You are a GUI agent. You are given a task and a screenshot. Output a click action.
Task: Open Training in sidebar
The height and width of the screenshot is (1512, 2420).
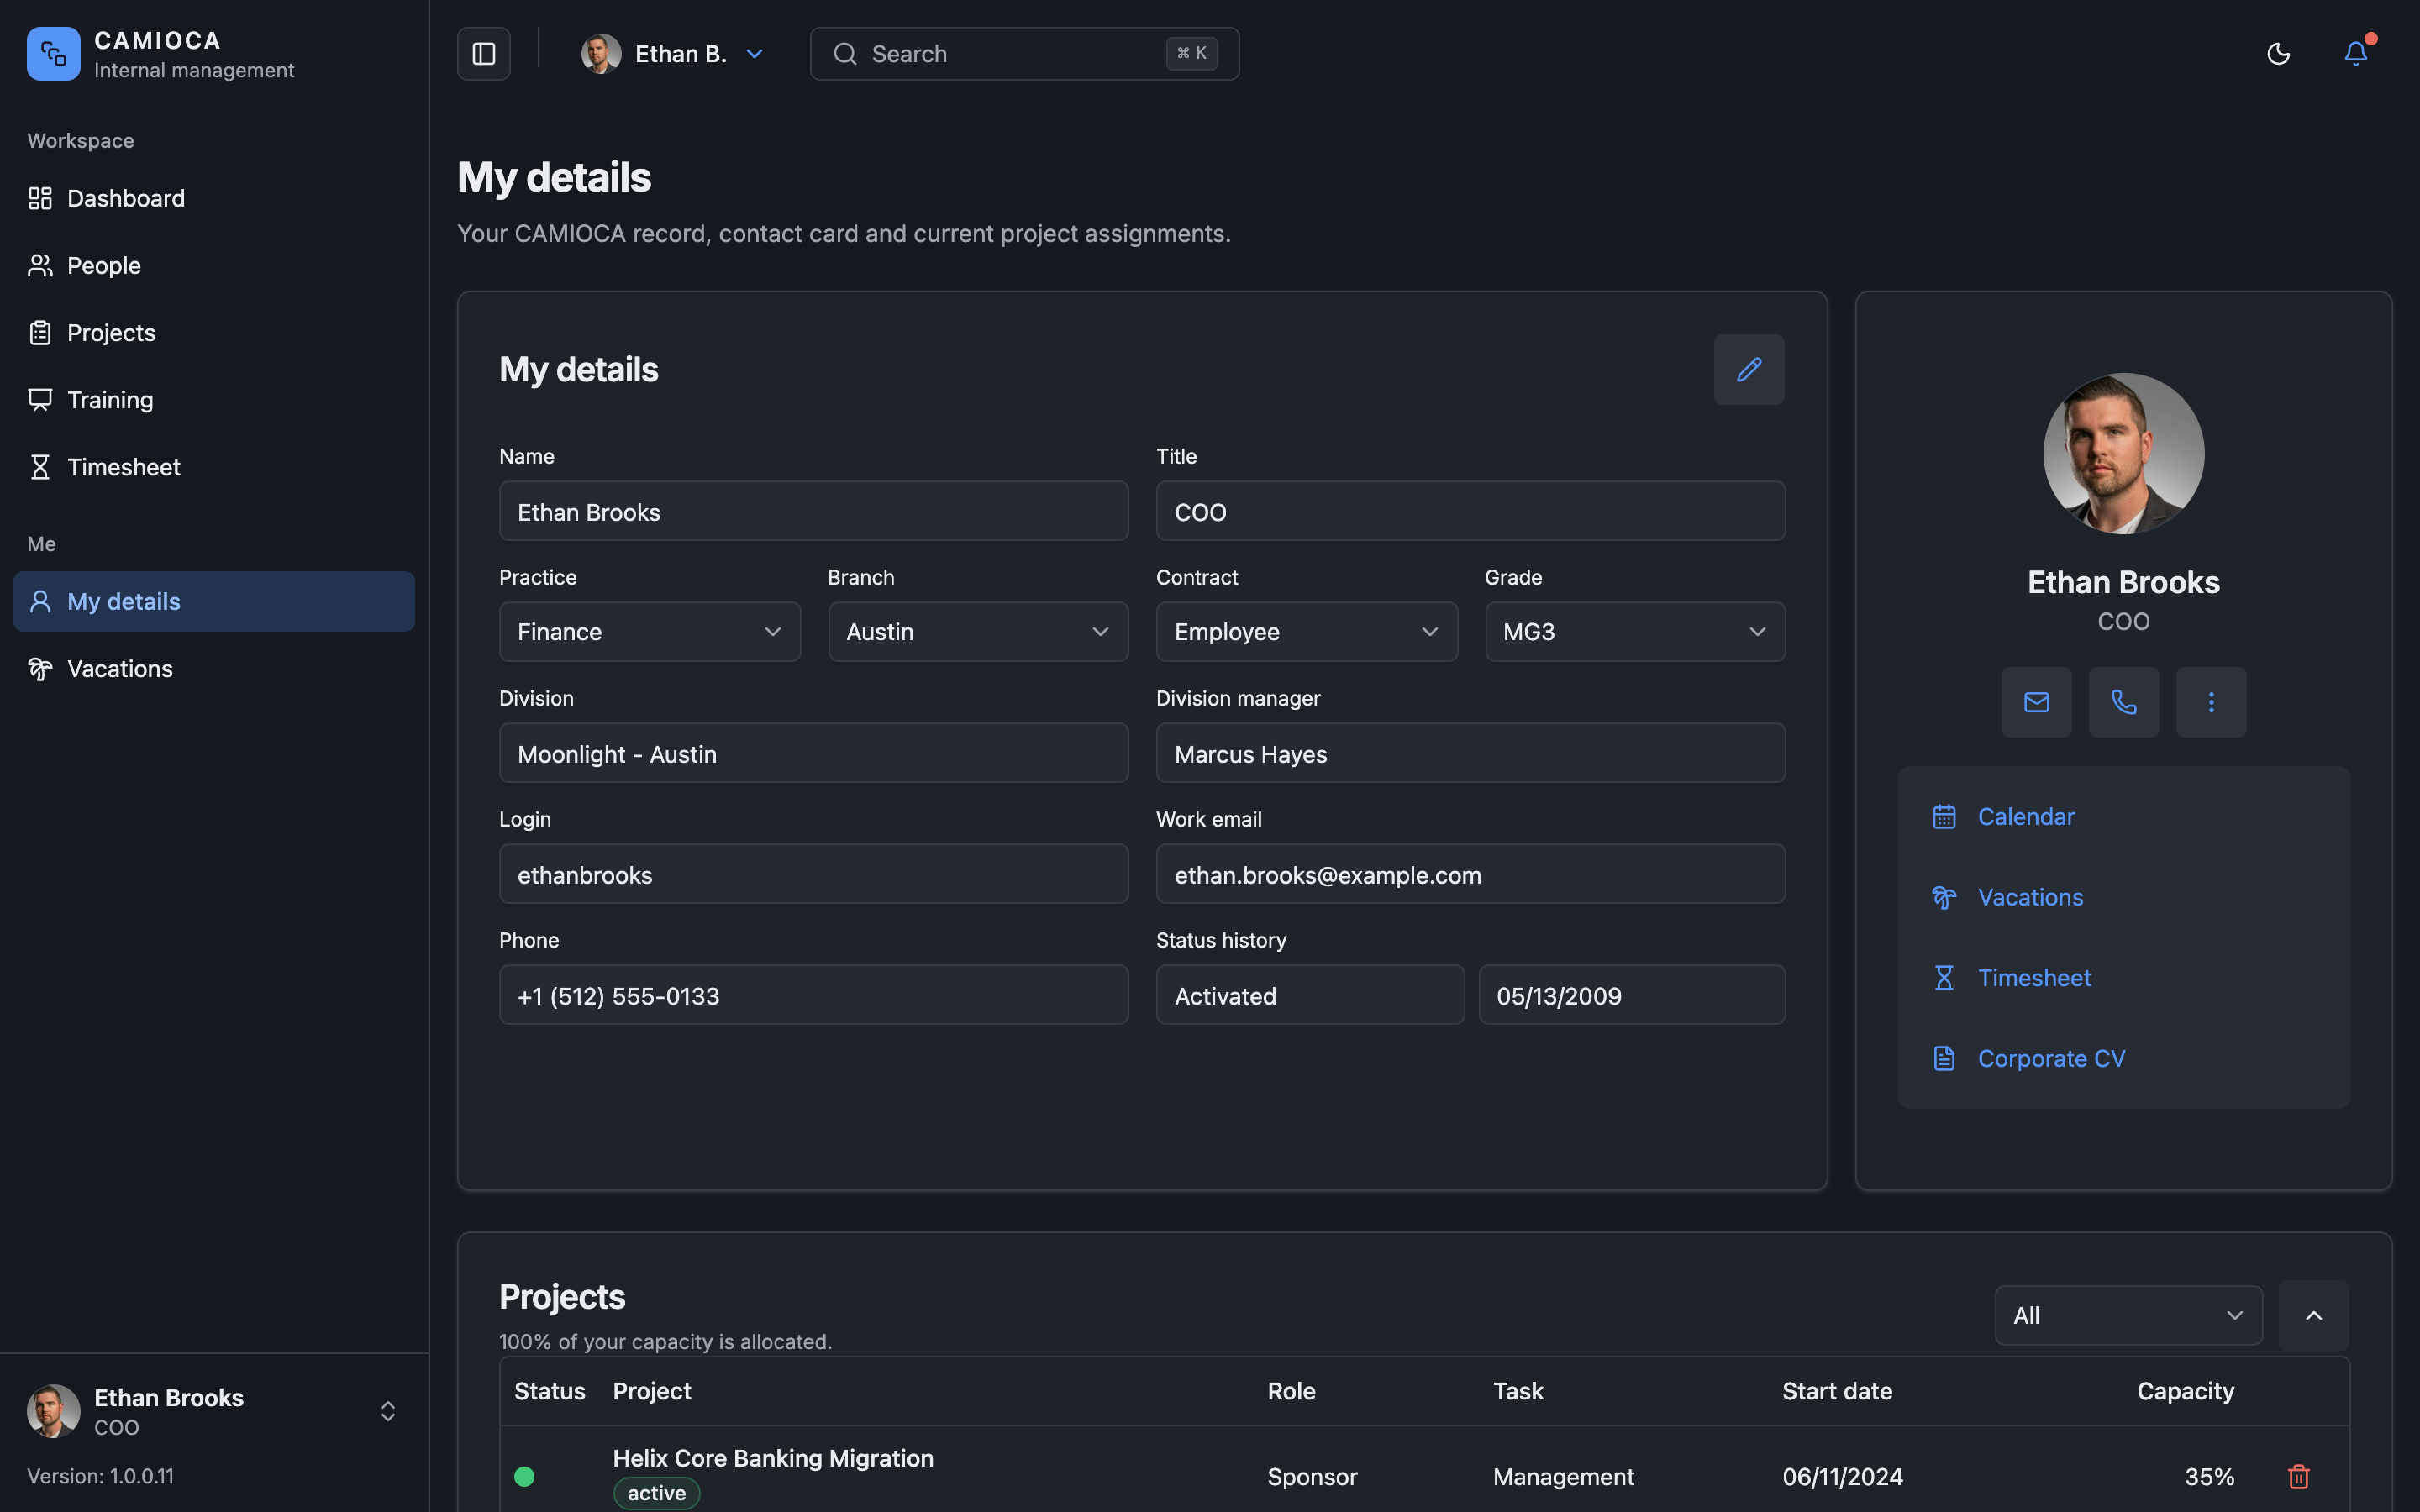point(214,400)
